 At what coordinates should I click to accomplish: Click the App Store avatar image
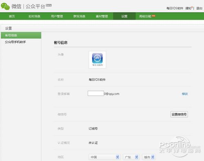click(98, 60)
